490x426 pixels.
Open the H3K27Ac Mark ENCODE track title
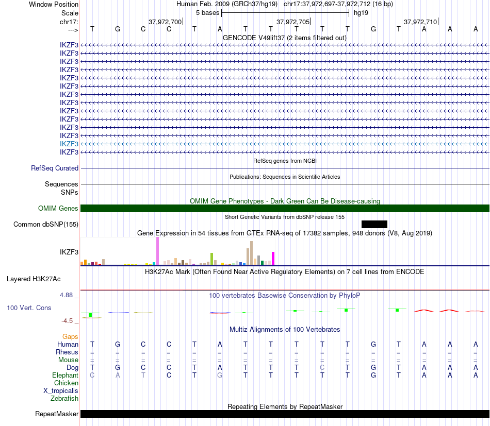[285, 271]
